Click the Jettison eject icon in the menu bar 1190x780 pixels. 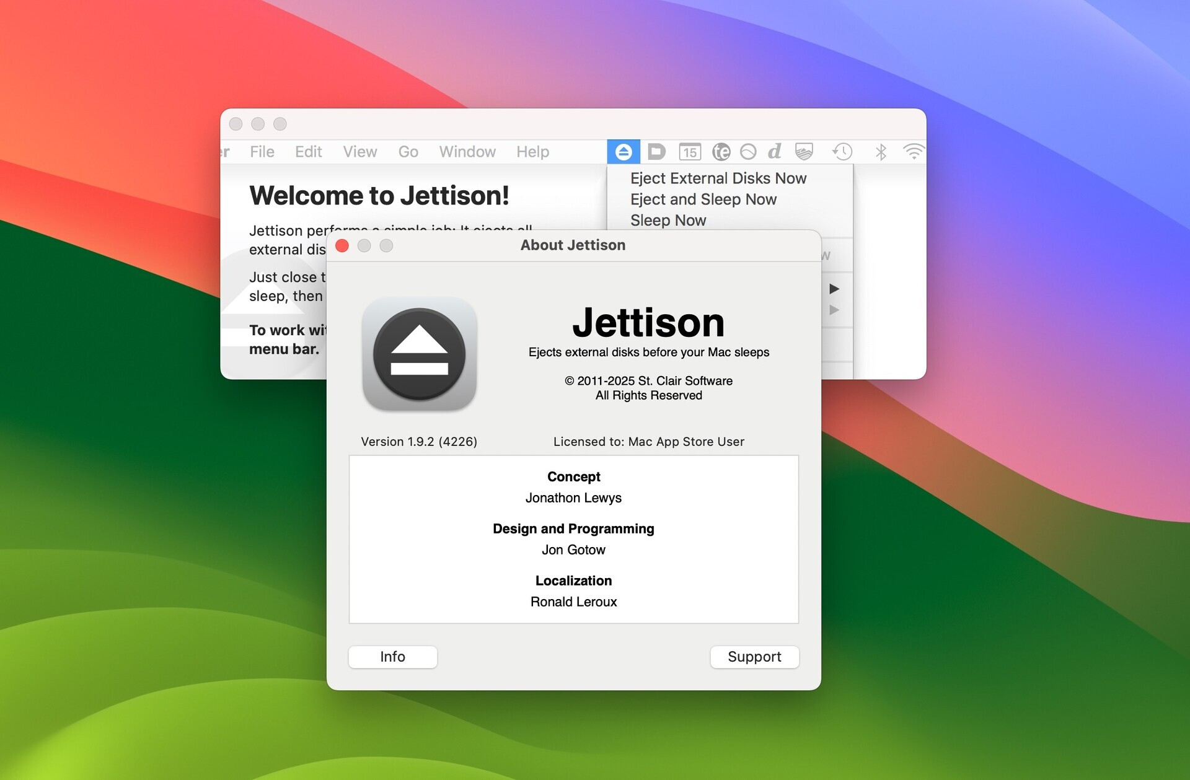[624, 152]
